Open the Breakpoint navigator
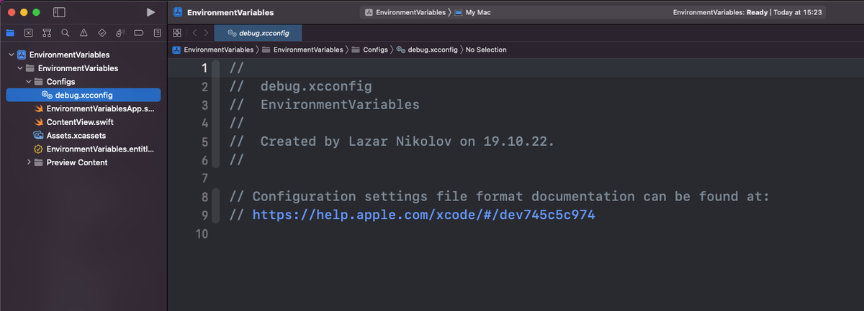 pos(138,32)
